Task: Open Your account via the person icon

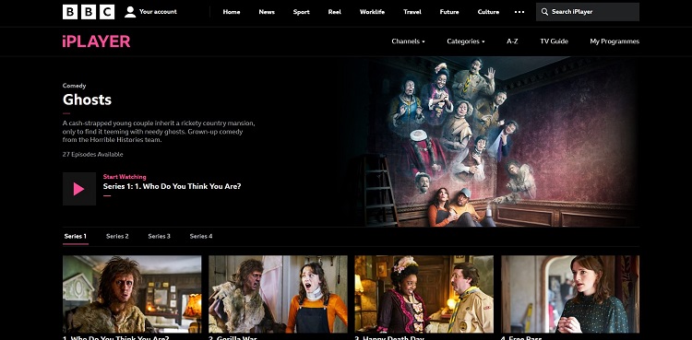Action: click(x=130, y=12)
